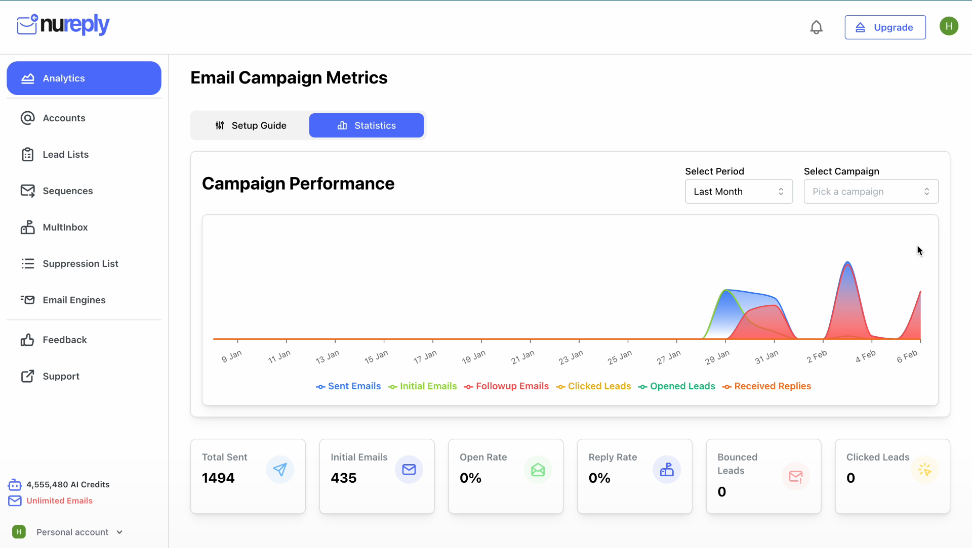Click the notification bell icon
Screen dimensions: 972x548
(816, 27)
